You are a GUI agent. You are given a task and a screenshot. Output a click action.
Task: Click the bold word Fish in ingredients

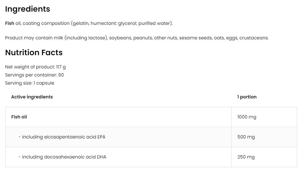tap(10, 23)
